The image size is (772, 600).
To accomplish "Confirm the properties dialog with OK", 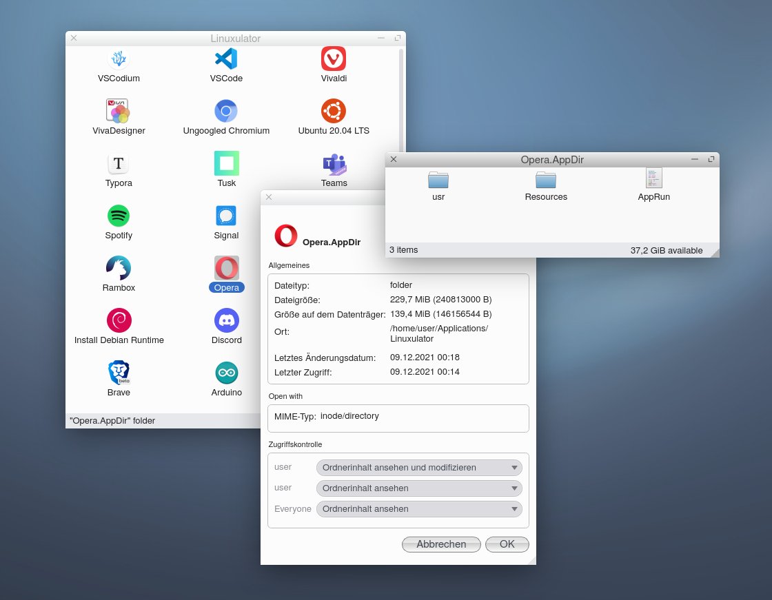I will coord(507,544).
